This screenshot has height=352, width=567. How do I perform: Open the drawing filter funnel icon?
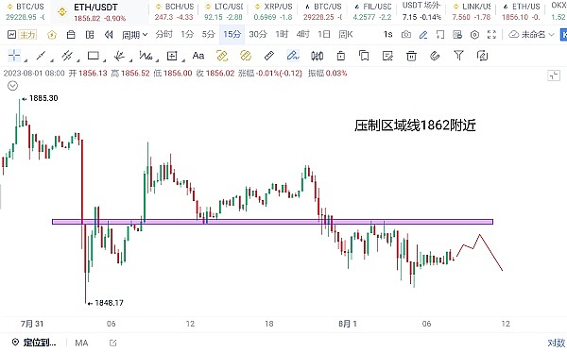click(x=458, y=56)
